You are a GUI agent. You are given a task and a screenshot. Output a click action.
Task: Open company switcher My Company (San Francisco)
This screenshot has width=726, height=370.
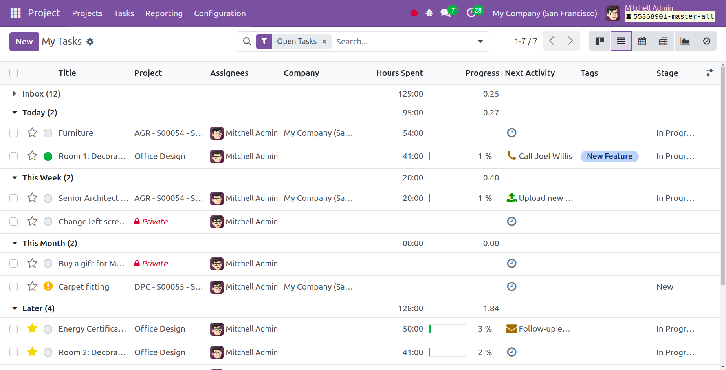click(544, 13)
